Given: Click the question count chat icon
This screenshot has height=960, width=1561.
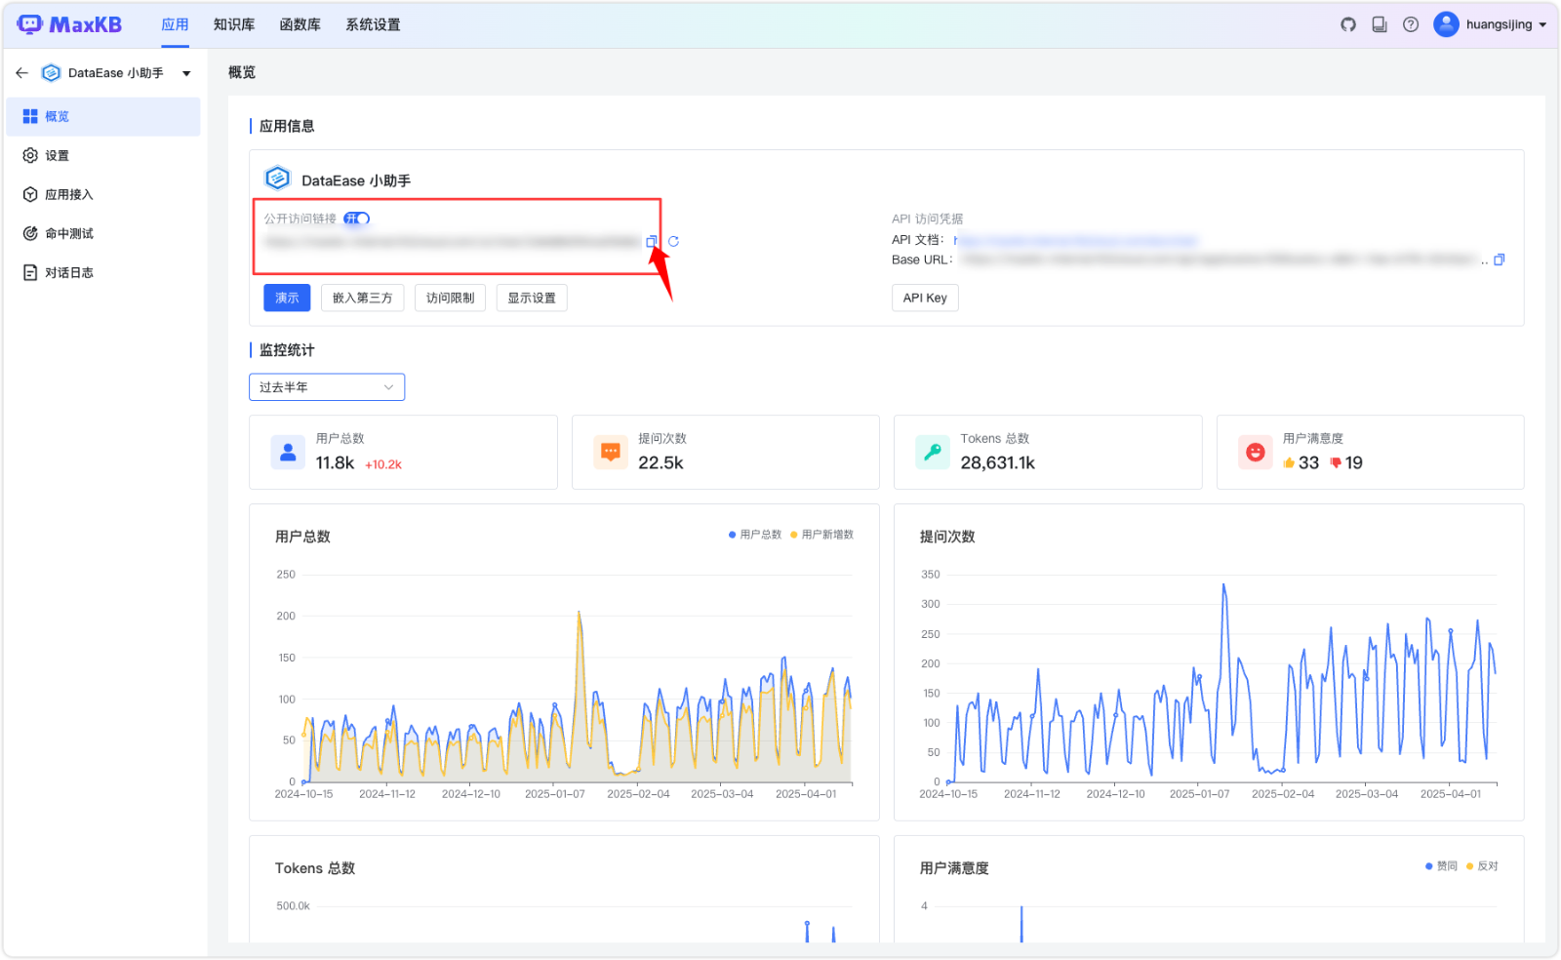Looking at the screenshot, I should tap(611, 452).
